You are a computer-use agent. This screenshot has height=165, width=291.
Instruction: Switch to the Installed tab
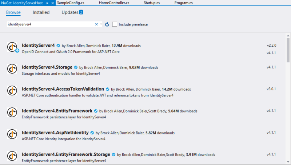tap(41, 12)
